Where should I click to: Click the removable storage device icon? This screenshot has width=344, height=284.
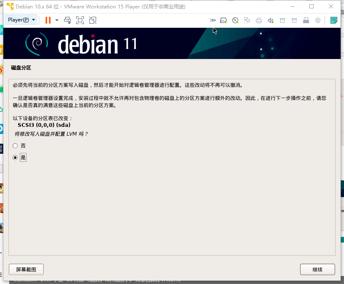[x=306, y=20]
